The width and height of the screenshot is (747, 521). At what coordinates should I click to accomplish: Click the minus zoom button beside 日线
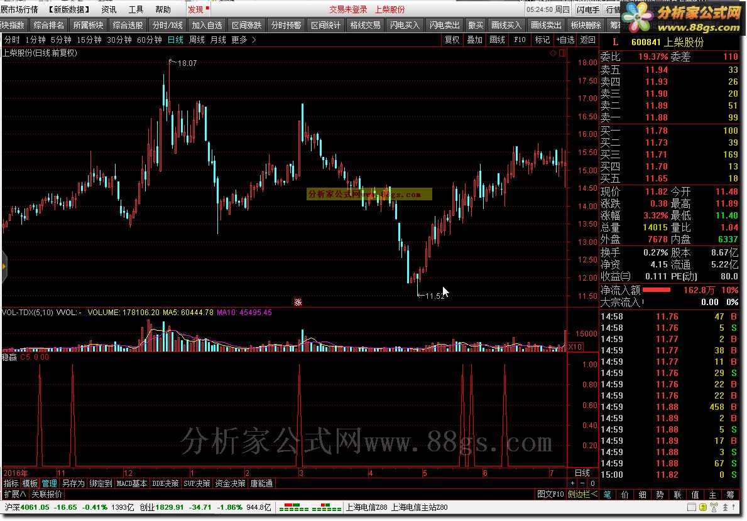[582, 483]
